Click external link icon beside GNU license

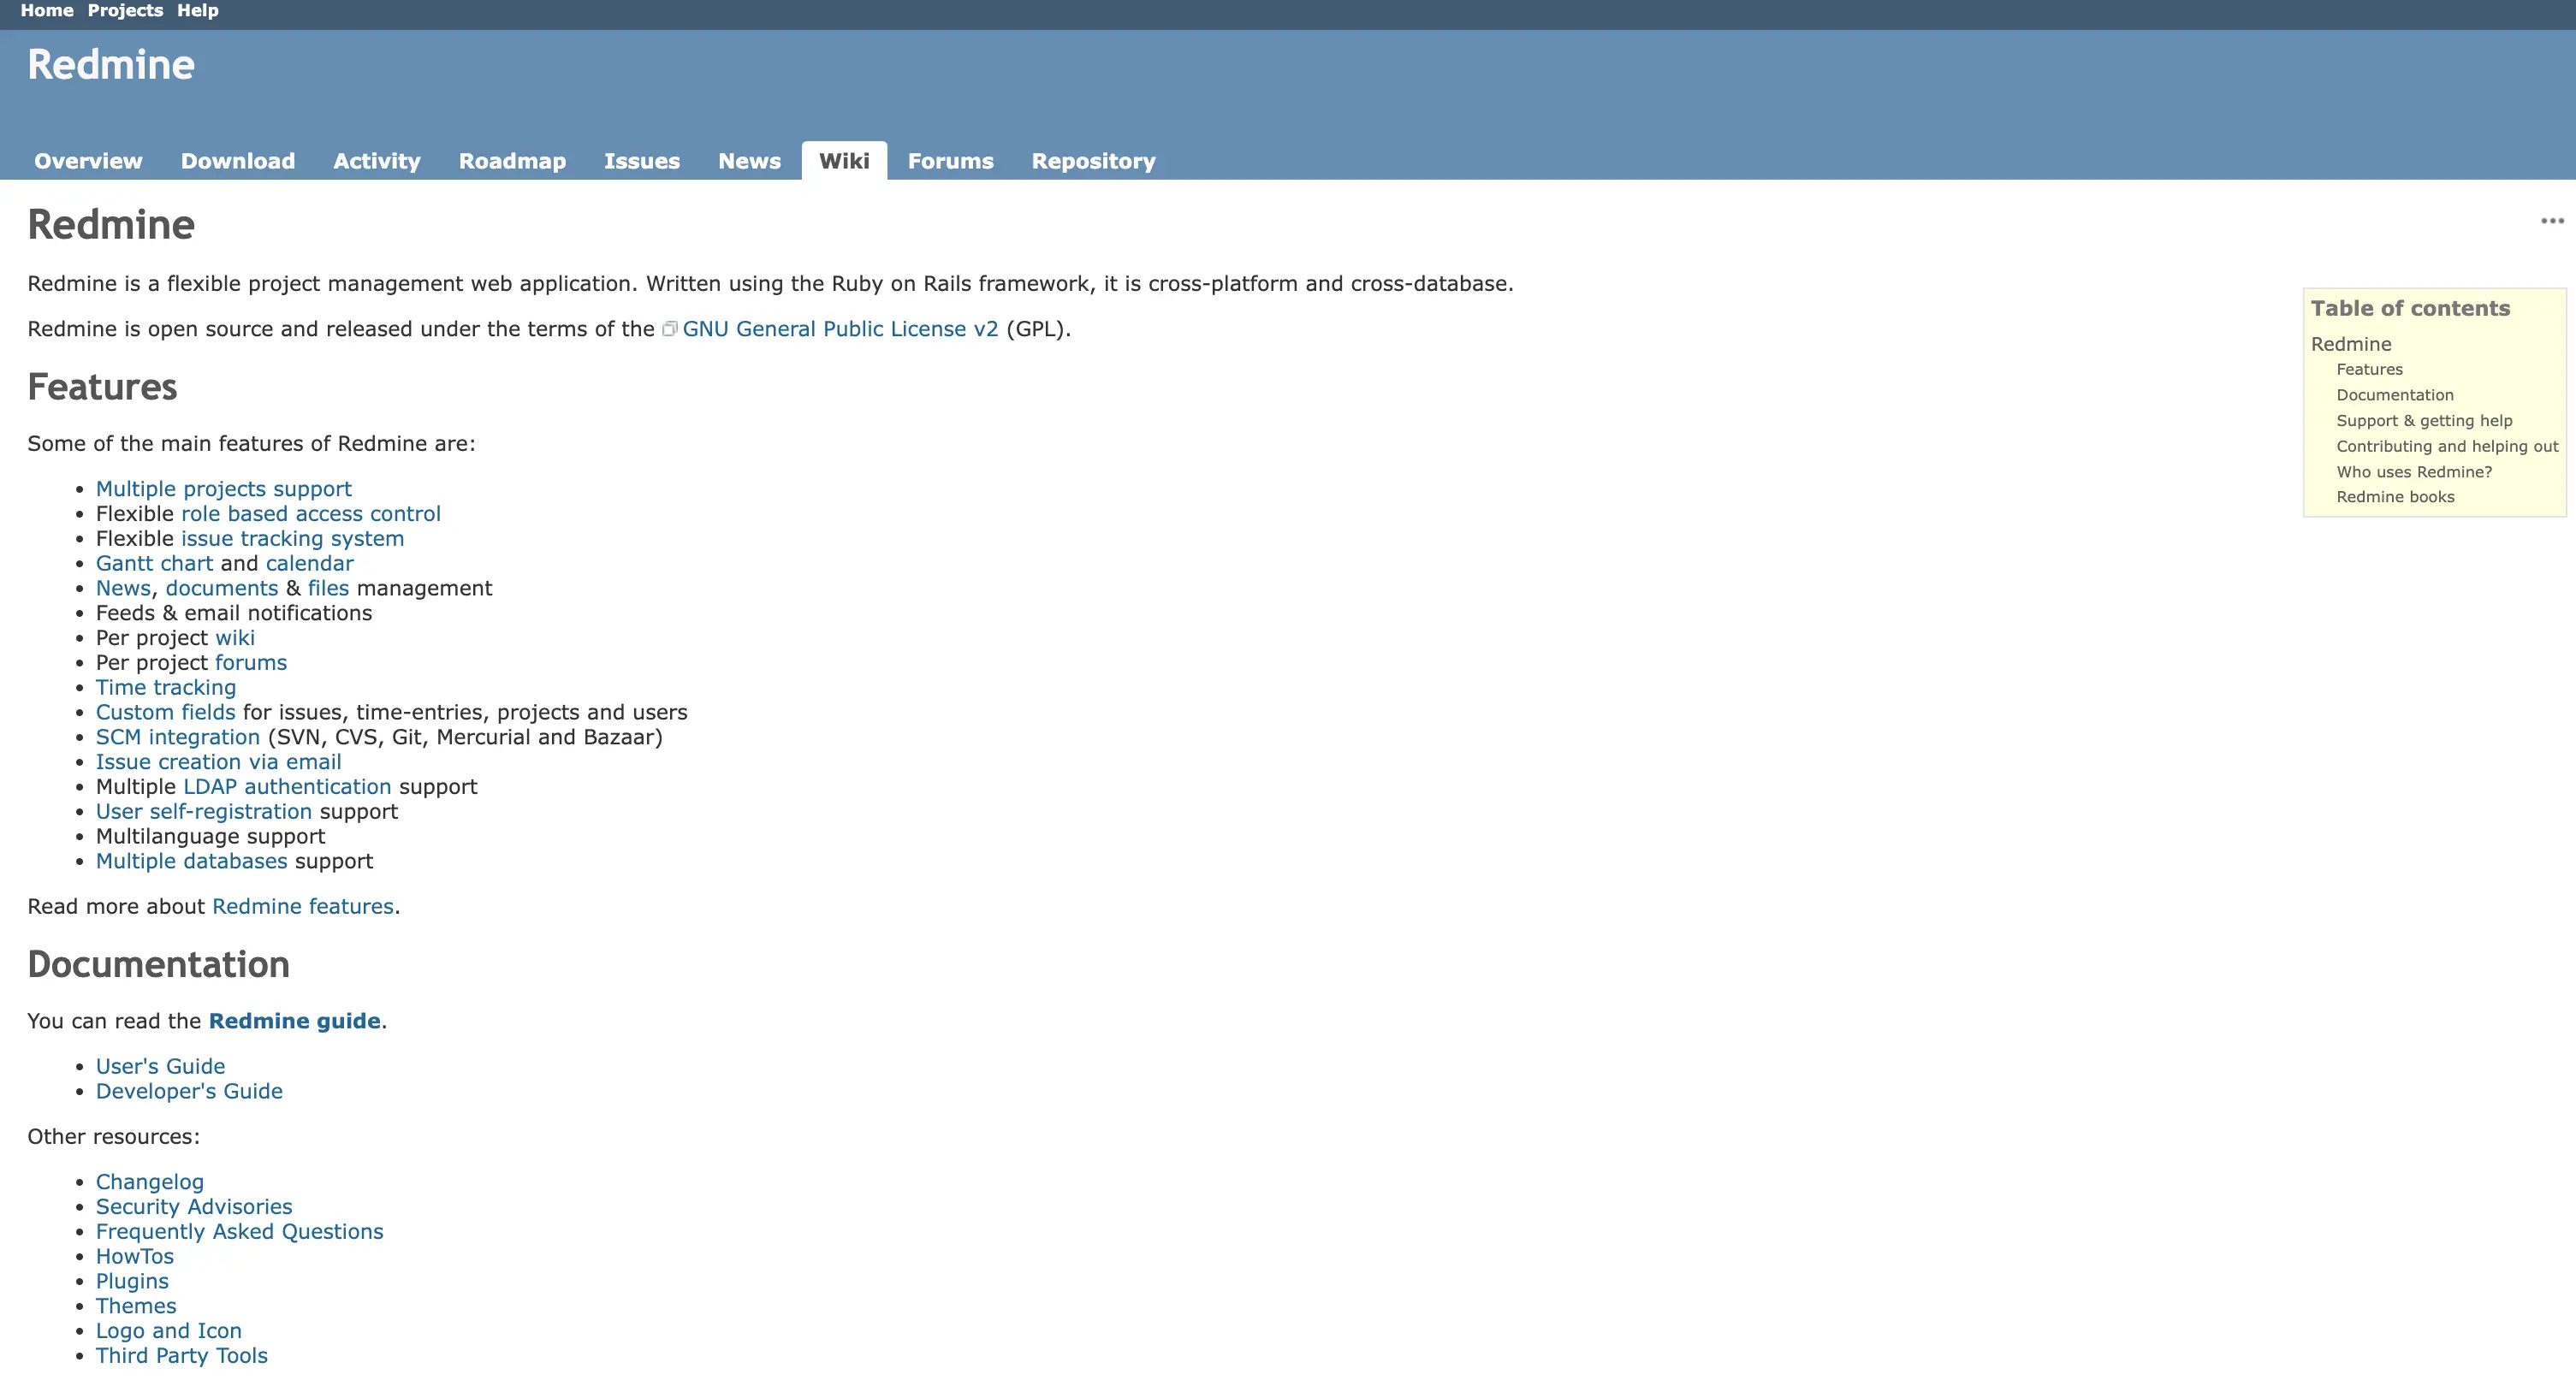[669, 328]
